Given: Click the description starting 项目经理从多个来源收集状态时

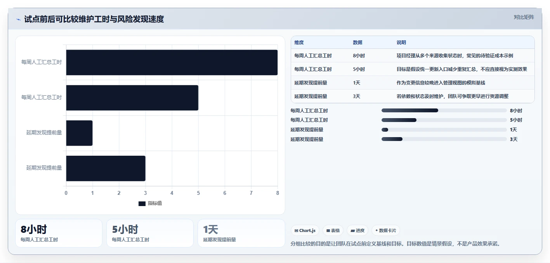Looking at the screenshot, I should [x=455, y=56].
